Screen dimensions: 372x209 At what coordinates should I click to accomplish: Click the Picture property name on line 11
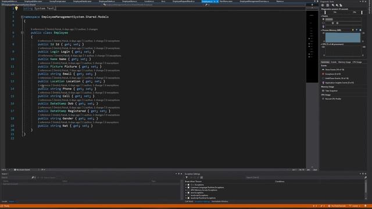tap(70, 67)
